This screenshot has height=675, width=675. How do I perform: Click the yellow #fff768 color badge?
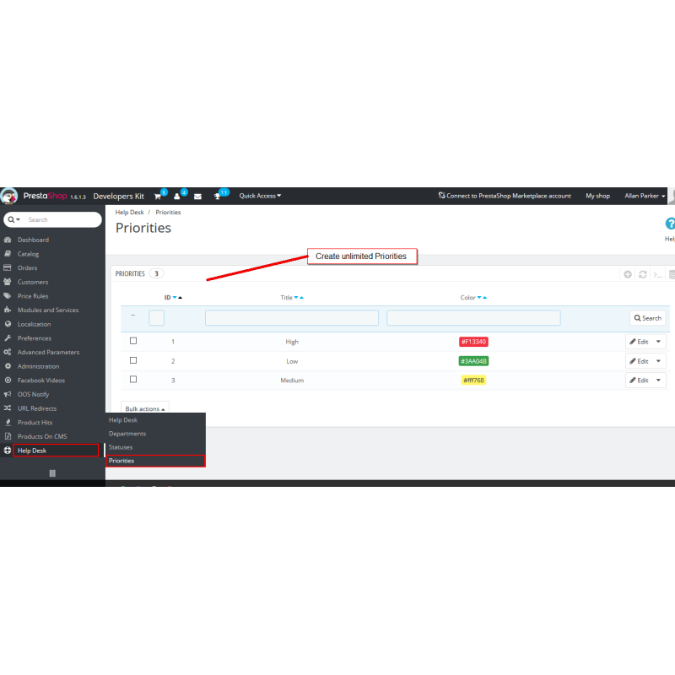click(x=473, y=381)
